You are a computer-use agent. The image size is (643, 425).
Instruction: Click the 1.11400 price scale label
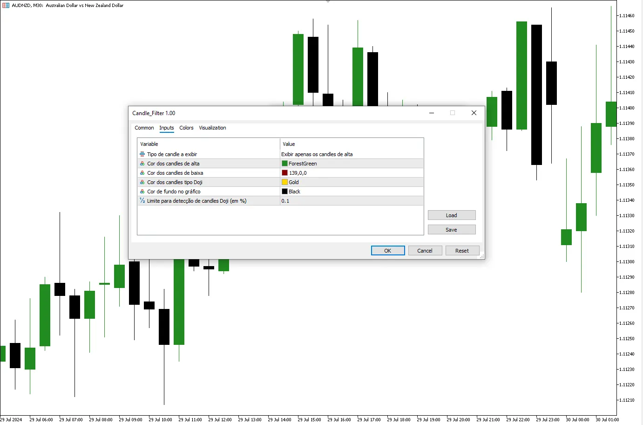click(x=627, y=108)
